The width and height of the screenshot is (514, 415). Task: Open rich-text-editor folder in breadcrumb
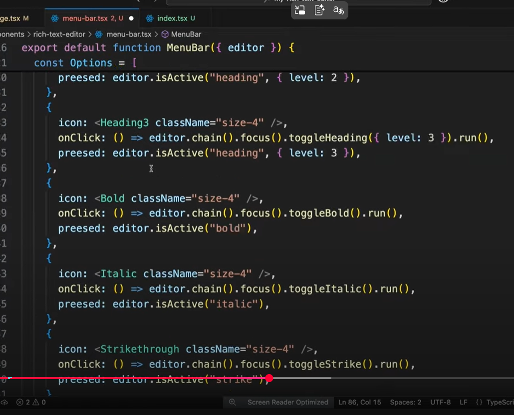click(59, 34)
